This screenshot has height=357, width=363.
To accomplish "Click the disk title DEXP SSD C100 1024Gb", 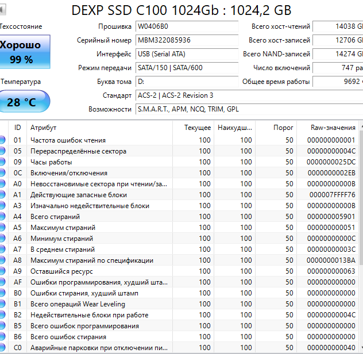I will (x=145, y=10).
